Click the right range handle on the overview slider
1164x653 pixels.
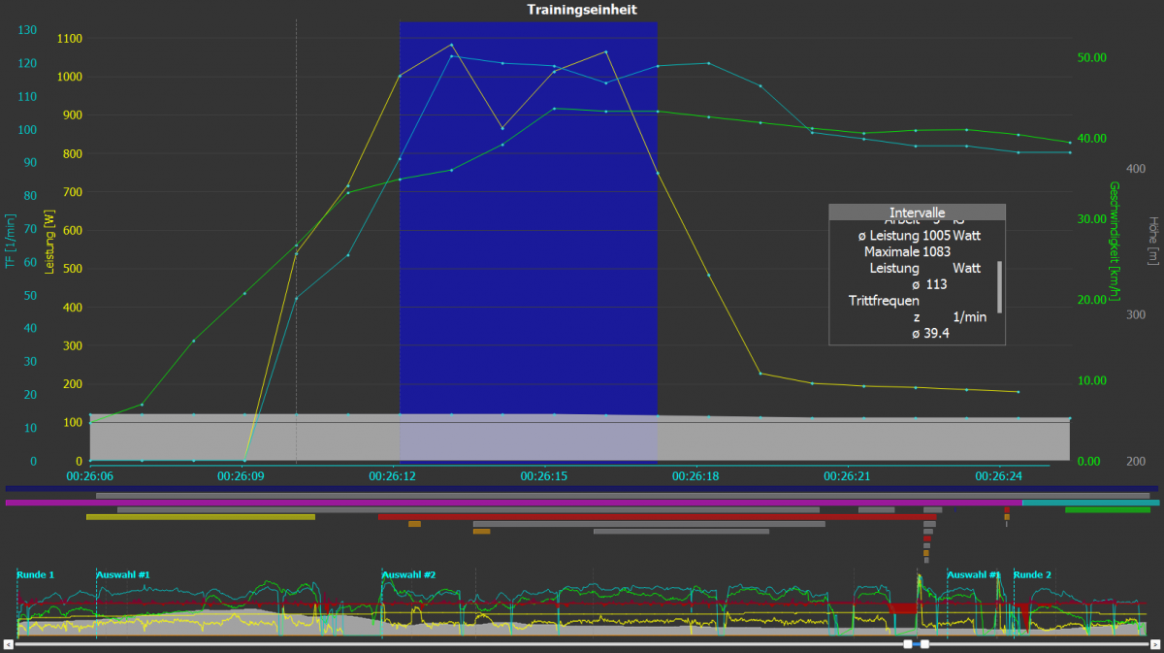[924, 643]
